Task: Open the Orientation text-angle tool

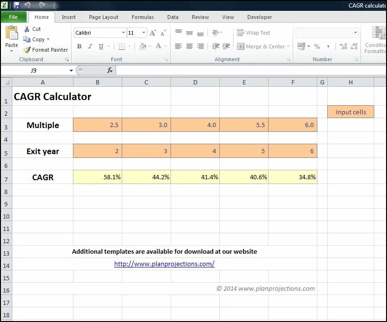Action: pyautogui.click(x=216, y=33)
